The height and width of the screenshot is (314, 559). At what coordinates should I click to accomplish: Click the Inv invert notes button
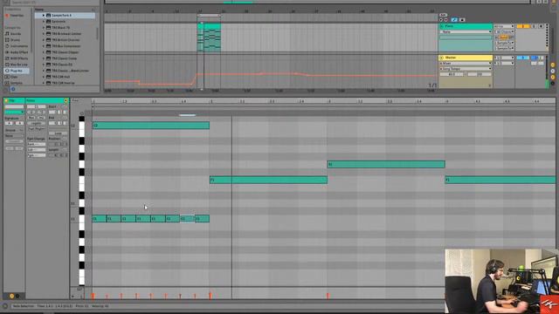pos(41,118)
